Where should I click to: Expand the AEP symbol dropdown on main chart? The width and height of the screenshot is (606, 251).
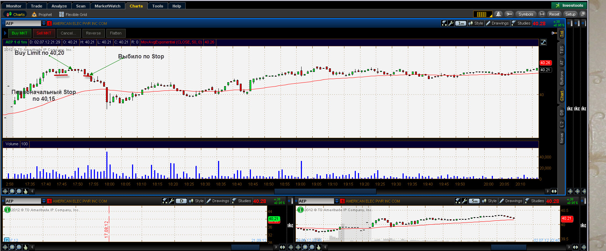(x=44, y=23)
